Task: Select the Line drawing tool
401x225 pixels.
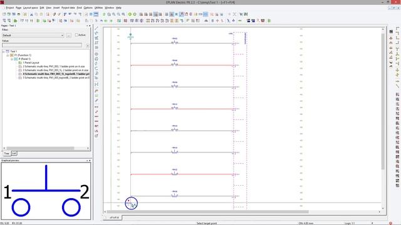Action: point(96,28)
